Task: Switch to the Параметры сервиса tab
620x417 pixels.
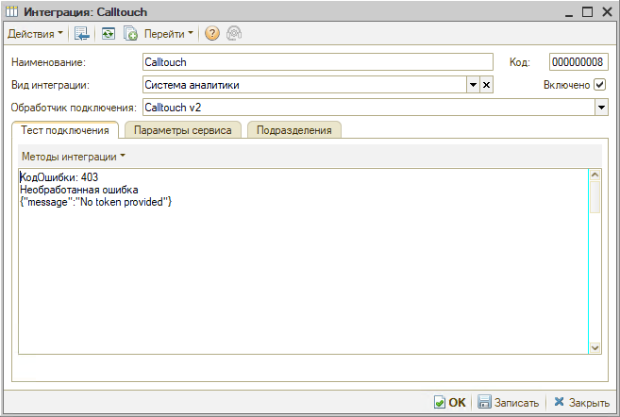Action: [183, 130]
